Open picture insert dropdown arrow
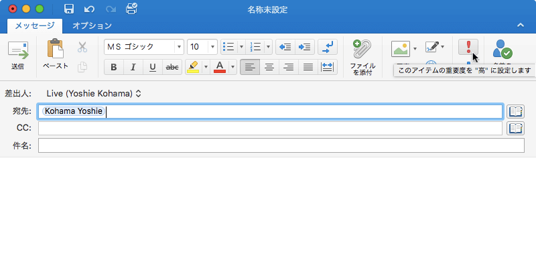Screen dimensions: 536x268 pos(415,48)
